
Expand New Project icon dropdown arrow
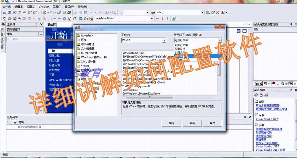pyautogui.click(x=48, y=12)
